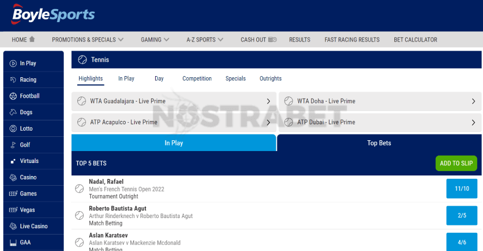Expand the A-Z Sports dropdown arrow
Screen dimensions: 483x251
pos(220,39)
